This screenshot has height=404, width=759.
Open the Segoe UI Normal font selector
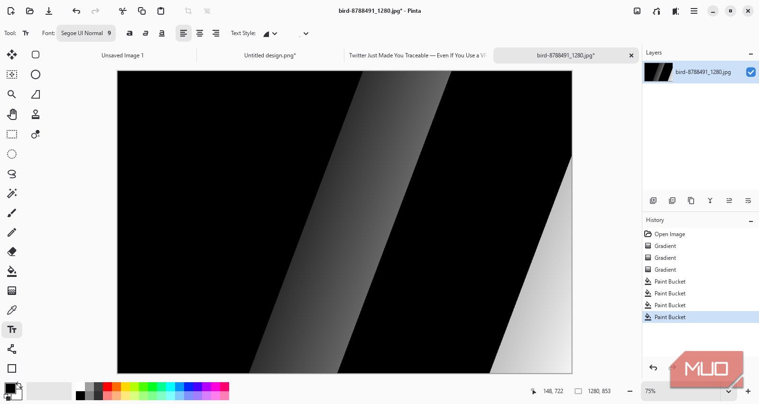(86, 33)
